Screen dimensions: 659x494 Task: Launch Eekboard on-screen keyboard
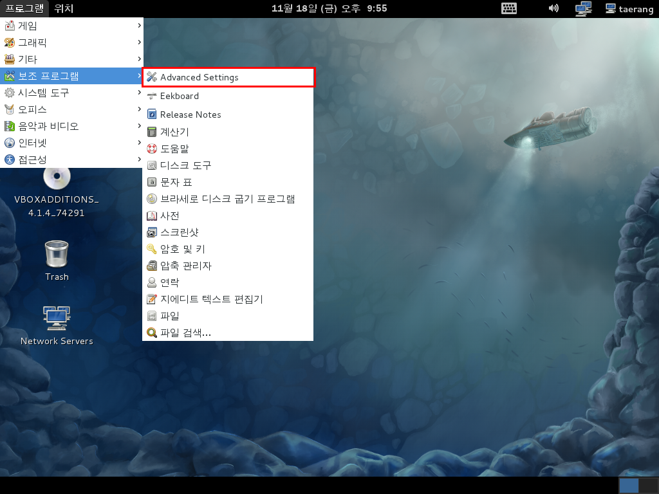tap(228, 96)
